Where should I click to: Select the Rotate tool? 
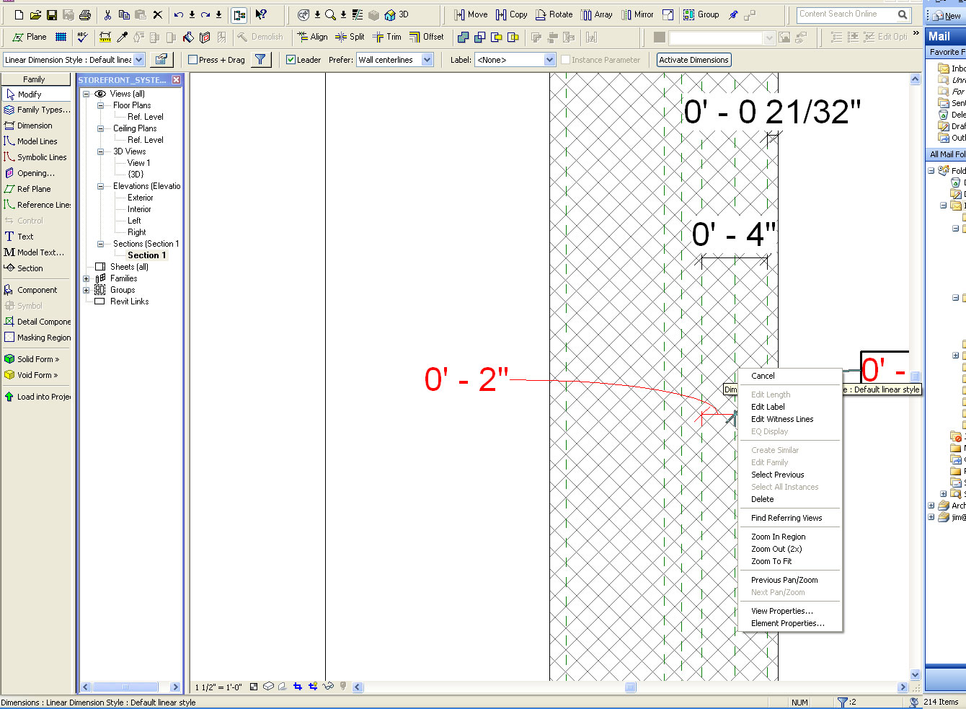(x=554, y=14)
